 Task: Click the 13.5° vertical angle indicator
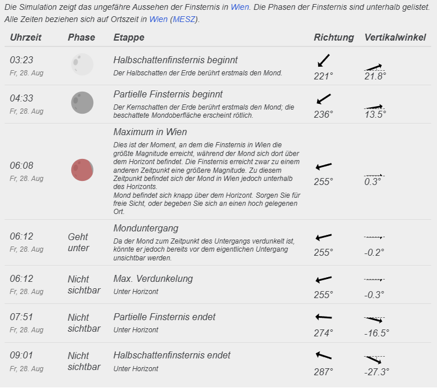click(x=374, y=107)
